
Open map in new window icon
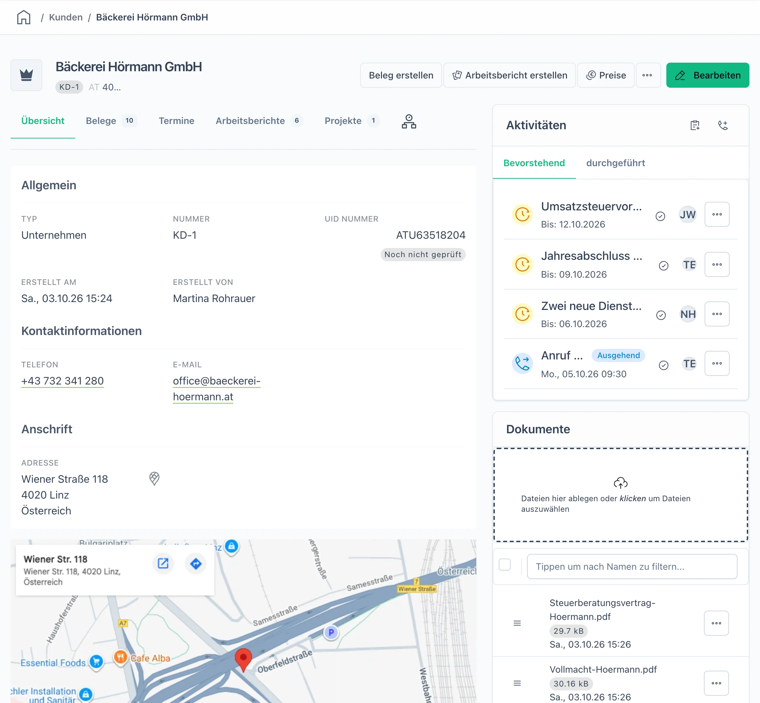pos(163,564)
